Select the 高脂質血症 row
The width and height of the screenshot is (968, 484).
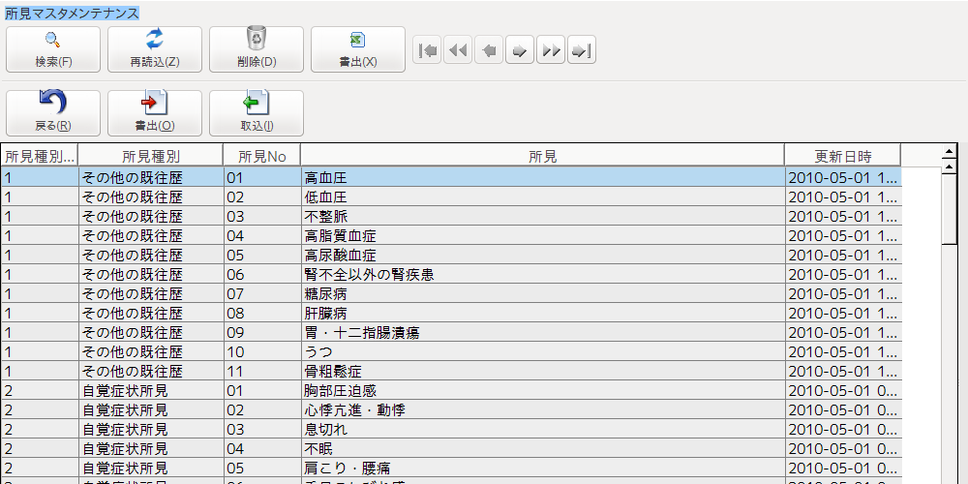click(x=451, y=236)
